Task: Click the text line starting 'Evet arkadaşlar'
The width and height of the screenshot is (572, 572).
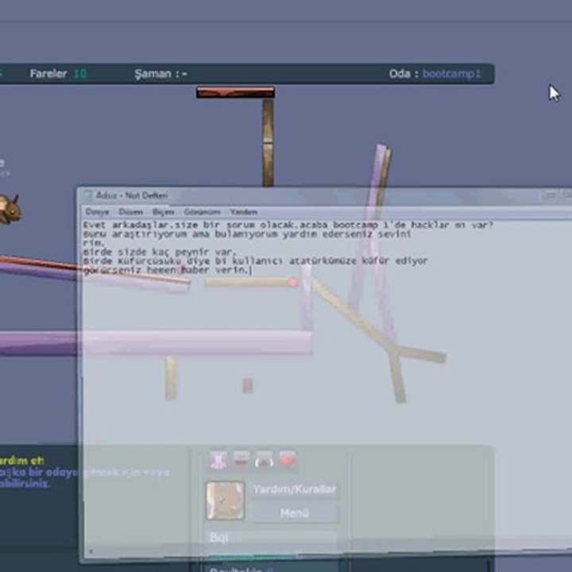Action: point(288,225)
